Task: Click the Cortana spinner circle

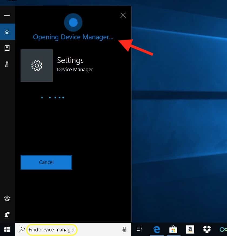Action: (73, 22)
